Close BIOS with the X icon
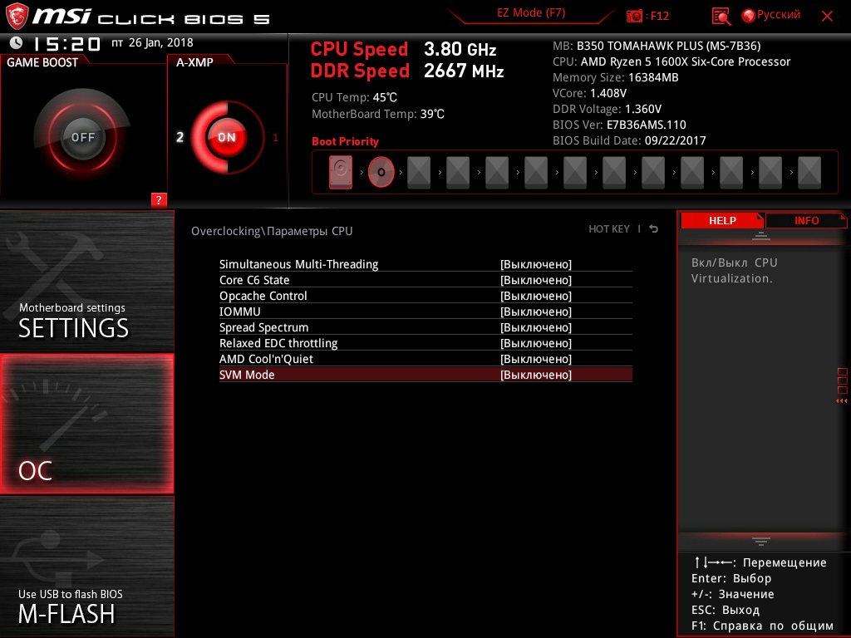The image size is (851, 638). (x=827, y=17)
